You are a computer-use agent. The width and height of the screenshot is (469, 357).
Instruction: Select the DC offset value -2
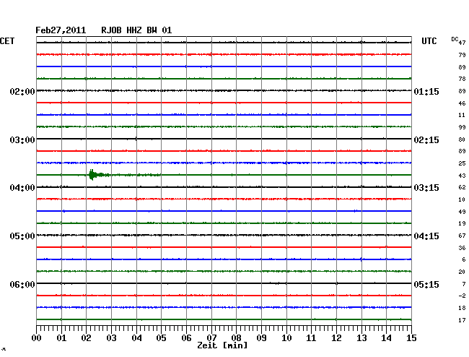[462, 296]
